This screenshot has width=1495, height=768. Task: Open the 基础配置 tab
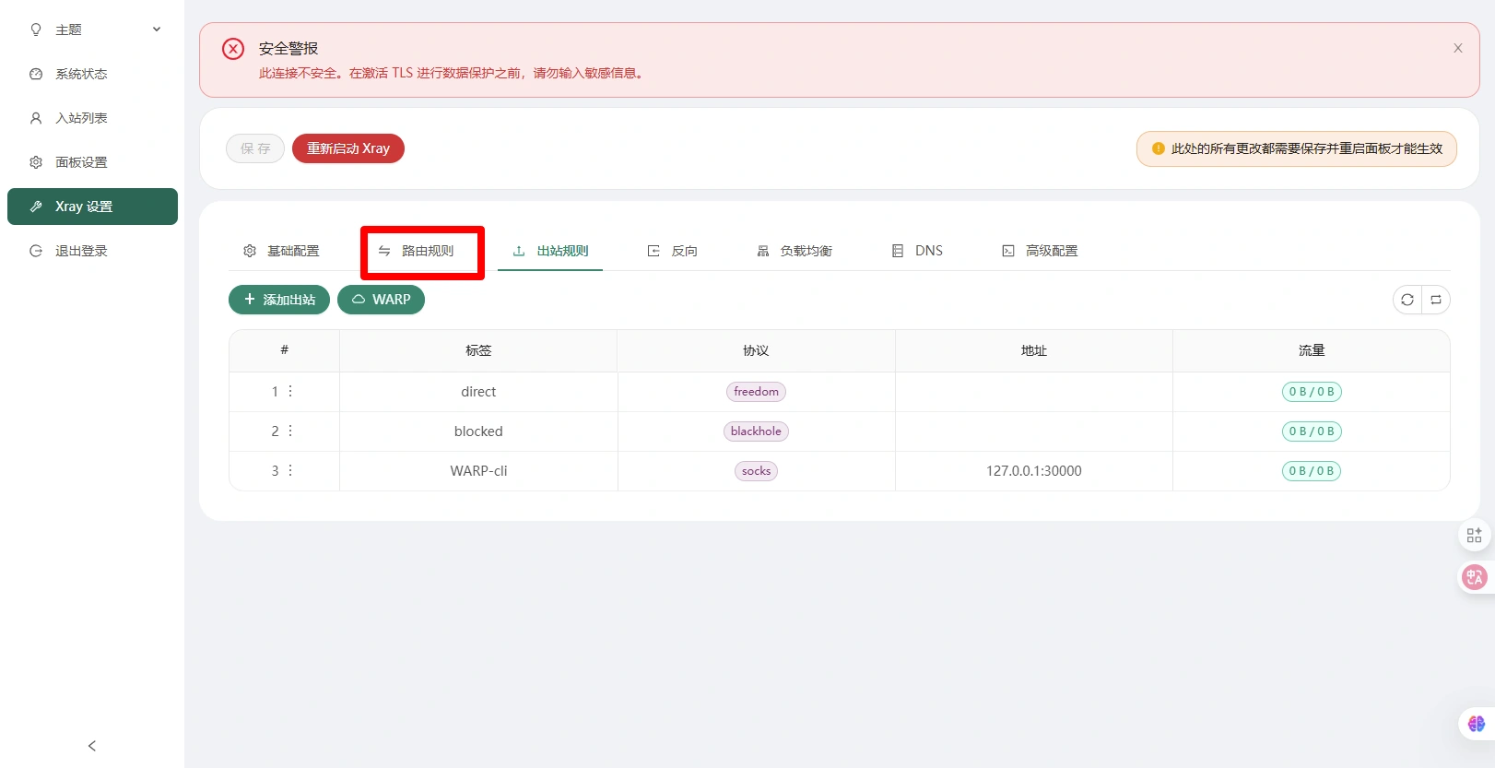pyautogui.click(x=282, y=251)
